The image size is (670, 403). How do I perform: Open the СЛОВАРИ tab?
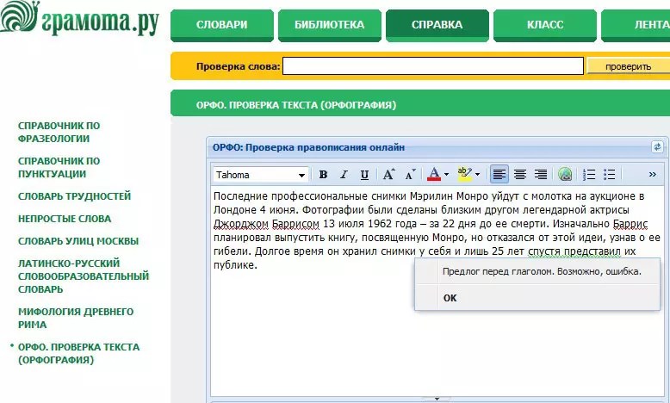pos(222,25)
